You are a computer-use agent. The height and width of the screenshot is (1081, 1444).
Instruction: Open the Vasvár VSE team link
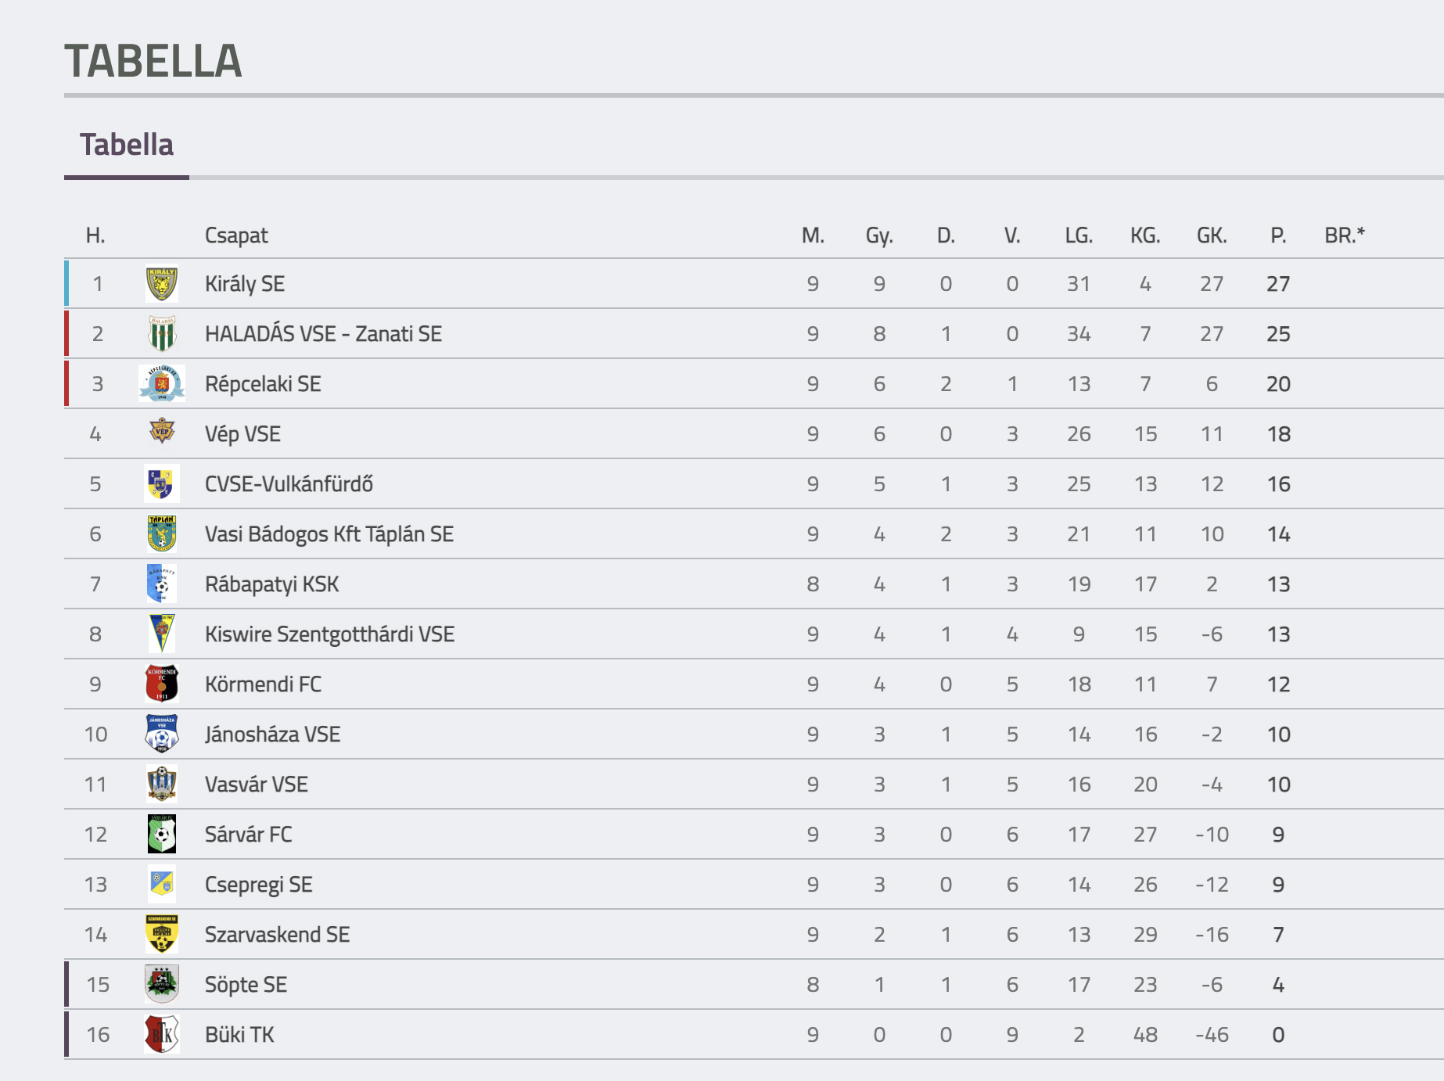point(257,785)
